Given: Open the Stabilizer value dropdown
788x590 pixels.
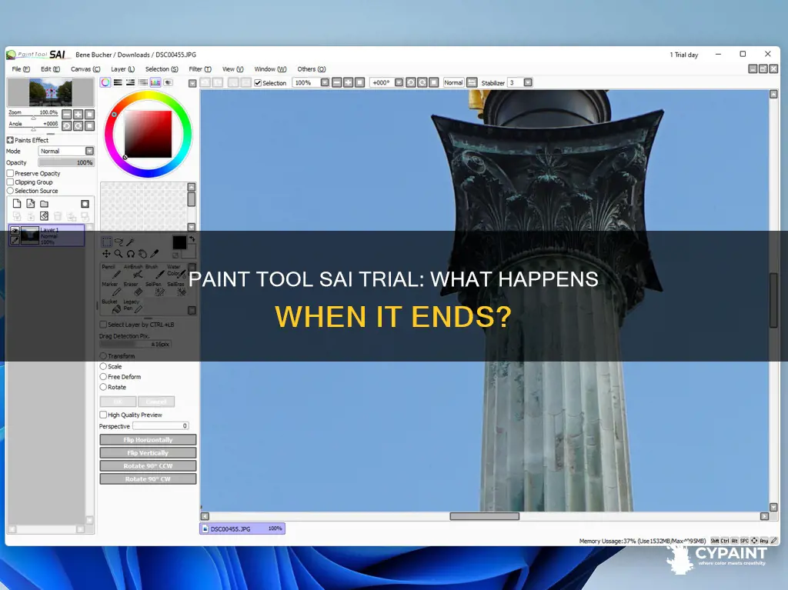Looking at the screenshot, I should (x=528, y=82).
